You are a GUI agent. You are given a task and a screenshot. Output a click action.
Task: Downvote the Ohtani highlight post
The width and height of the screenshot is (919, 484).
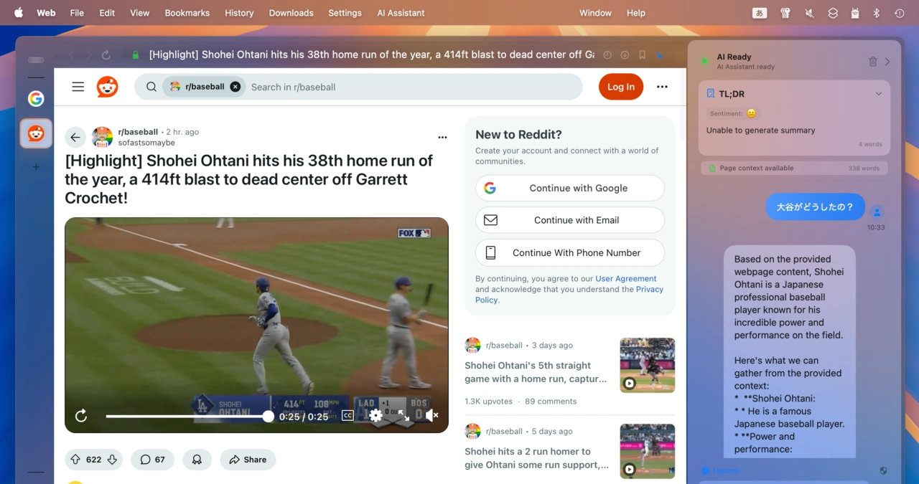[112, 460]
